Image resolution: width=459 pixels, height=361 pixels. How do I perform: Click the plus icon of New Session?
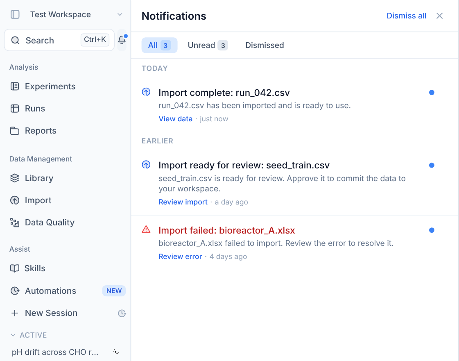15,313
